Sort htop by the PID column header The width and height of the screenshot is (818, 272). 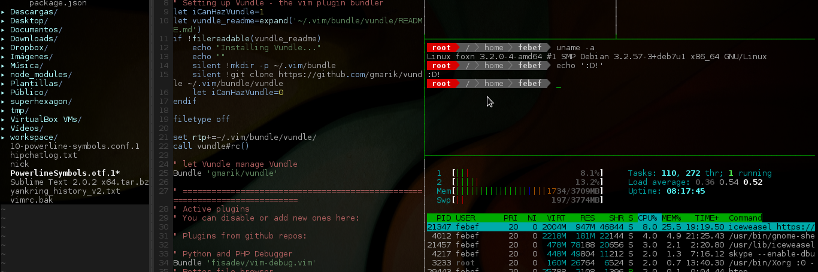pyautogui.click(x=444, y=218)
